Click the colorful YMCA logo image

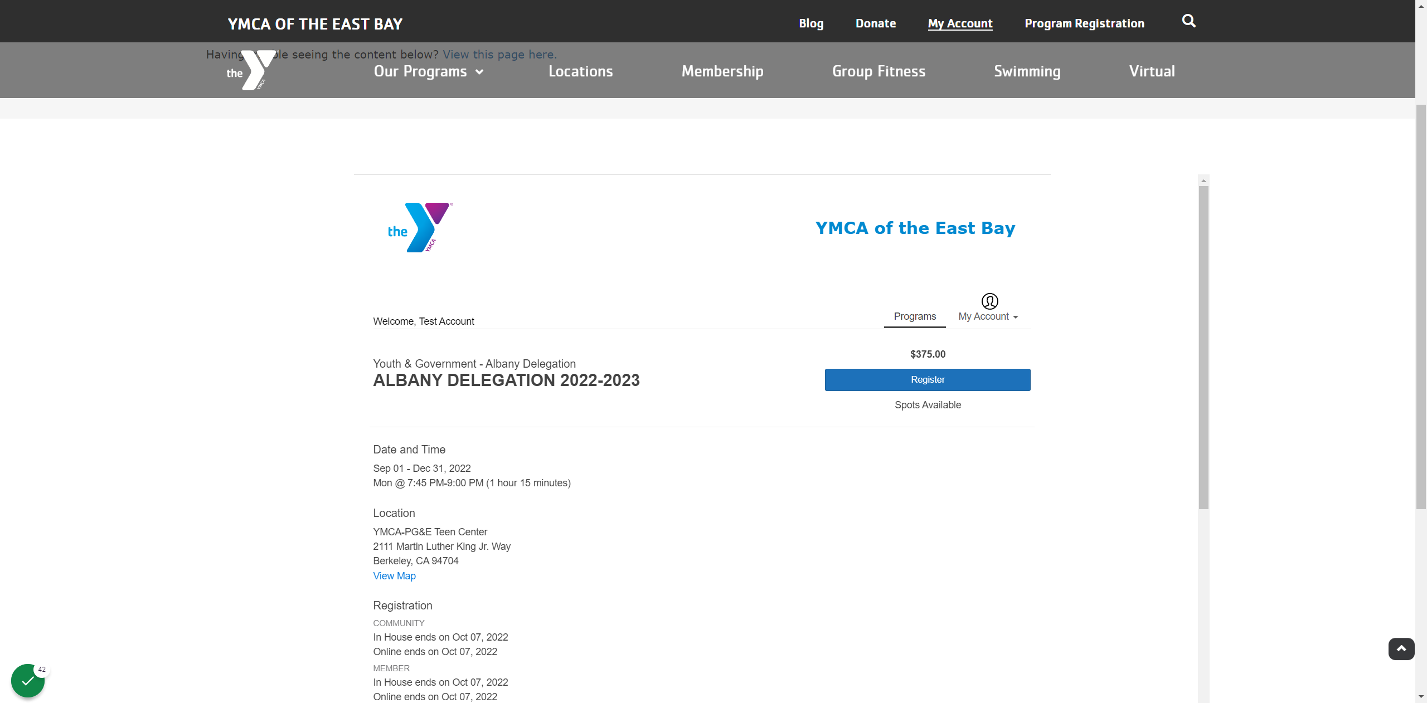pos(420,227)
